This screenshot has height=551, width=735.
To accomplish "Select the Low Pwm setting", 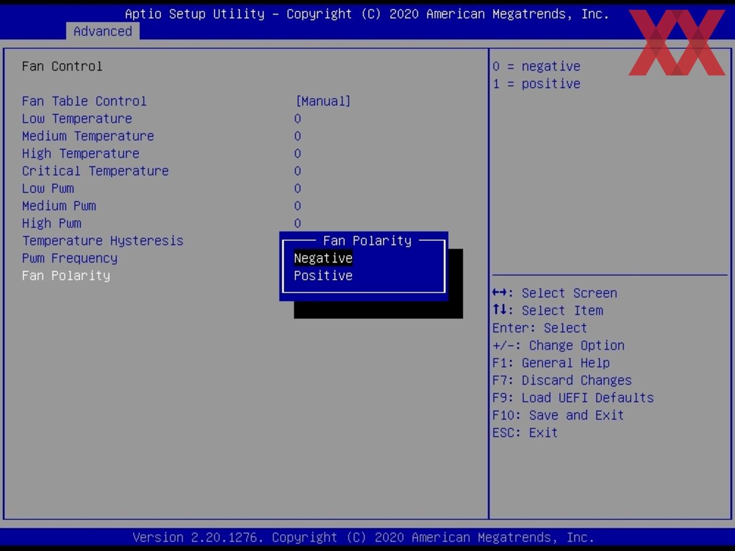I will click(x=48, y=189).
